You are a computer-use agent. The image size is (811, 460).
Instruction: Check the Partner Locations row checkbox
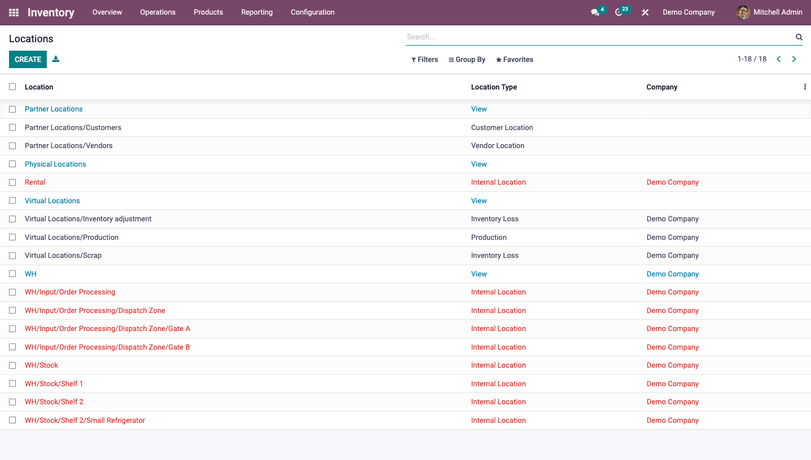coord(12,109)
